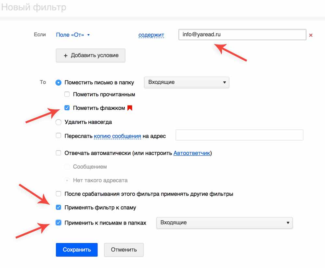Viewport: 325px width, 268px height.
Task: Open the «Автоответчик» link
Action: point(192,153)
